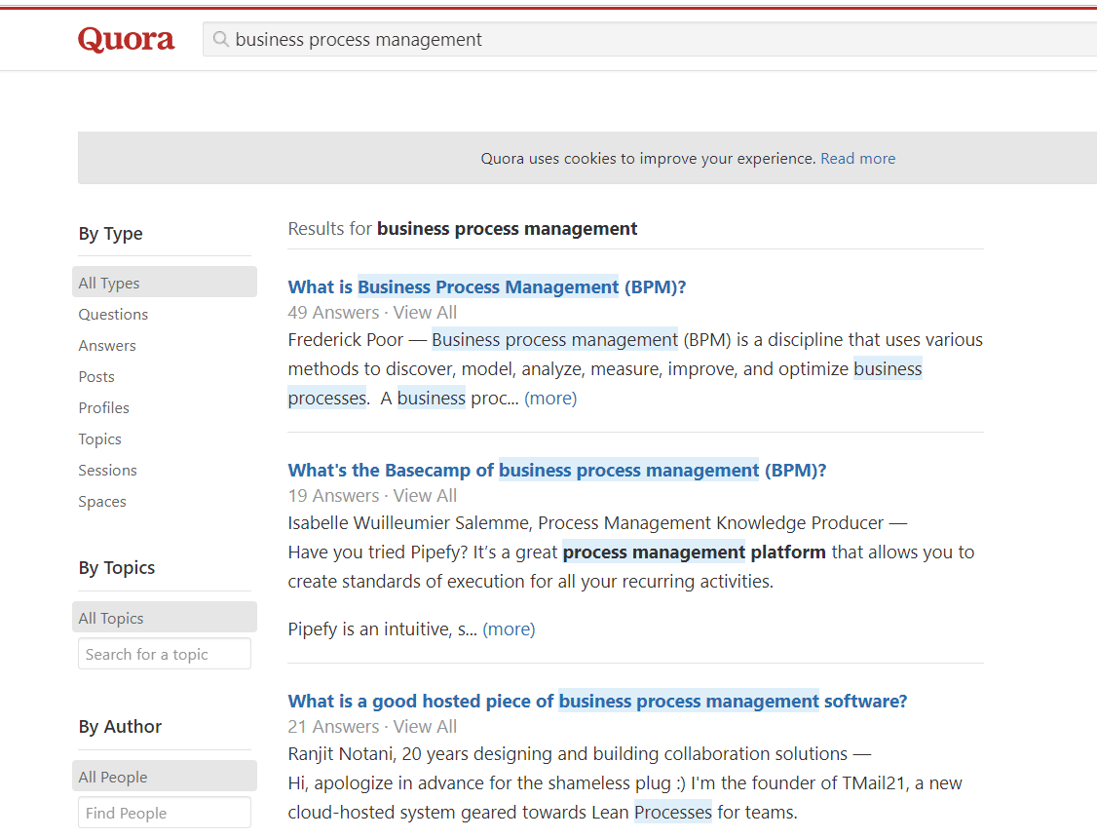Select the All Types filter
Screen dimensions: 1097x838
(x=165, y=283)
